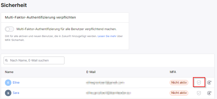Click the 'Multi-Faktor-Authentifizierung verpflichten' card heading
Image resolution: width=217 pixels, height=99 pixels.
click(40, 17)
